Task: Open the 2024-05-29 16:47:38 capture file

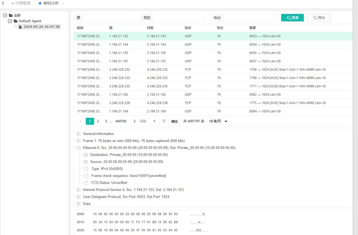Action: pos(41,27)
